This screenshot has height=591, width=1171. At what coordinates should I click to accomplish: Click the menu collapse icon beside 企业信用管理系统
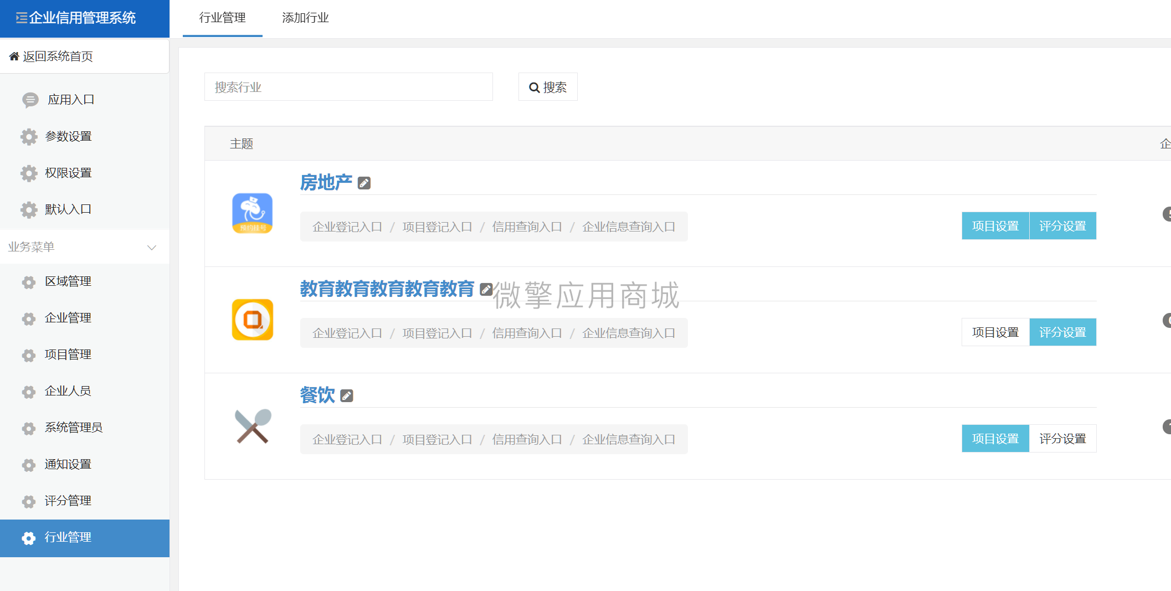pos(22,18)
